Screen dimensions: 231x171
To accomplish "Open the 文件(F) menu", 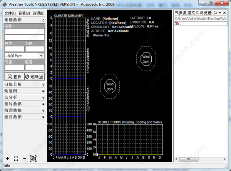I will point(10,13).
